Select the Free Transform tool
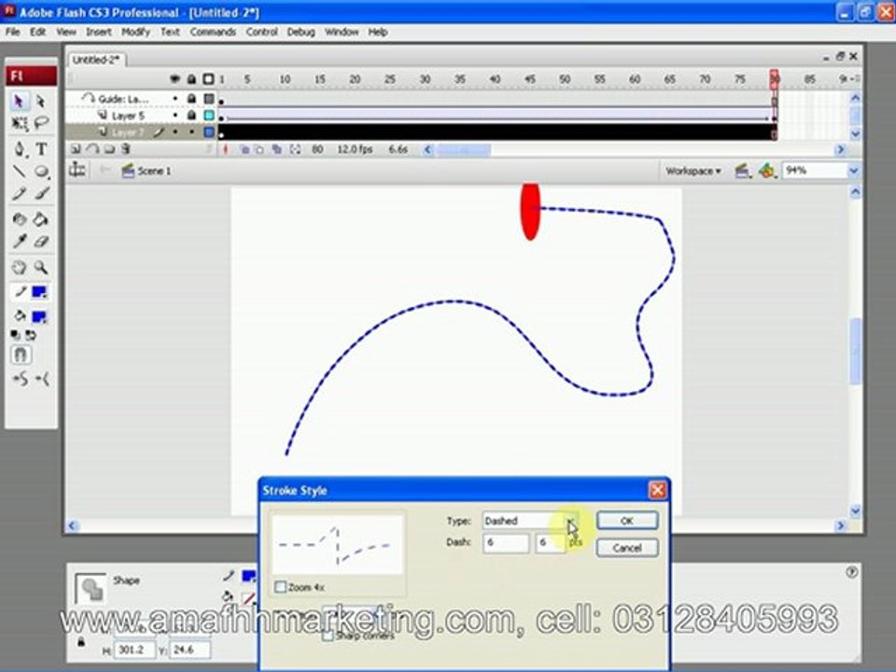The width and height of the screenshot is (896, 672). pos(19,123)
